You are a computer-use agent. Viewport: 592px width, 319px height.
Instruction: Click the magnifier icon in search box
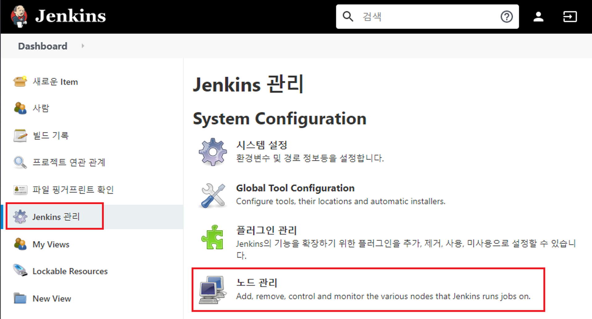tap(348, 17)
